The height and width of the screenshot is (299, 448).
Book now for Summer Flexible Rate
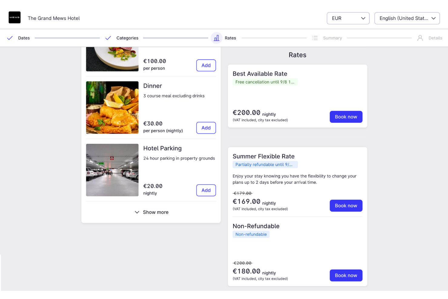tap(346, 205)
